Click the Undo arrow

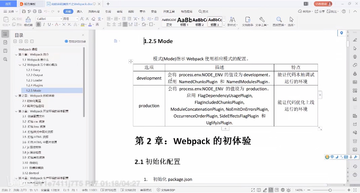pyautogui.click(x=46, y=11)
